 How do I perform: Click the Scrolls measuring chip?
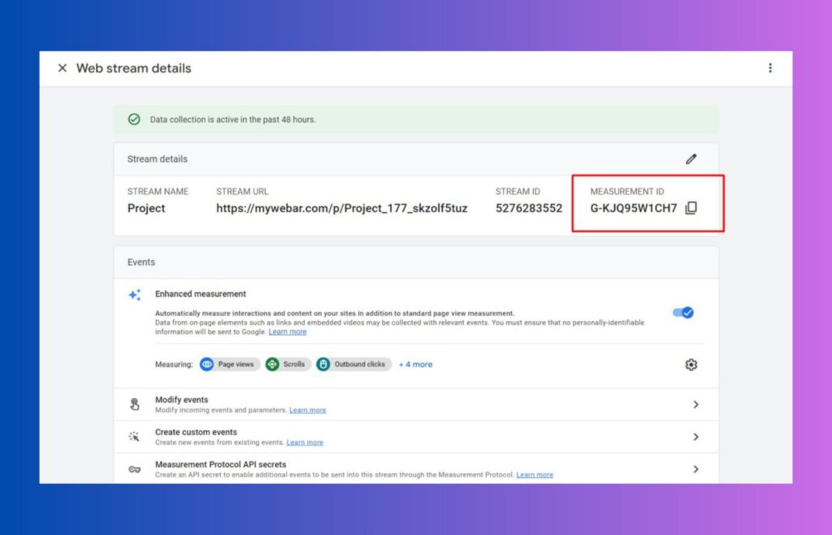[x=288, y=364]
